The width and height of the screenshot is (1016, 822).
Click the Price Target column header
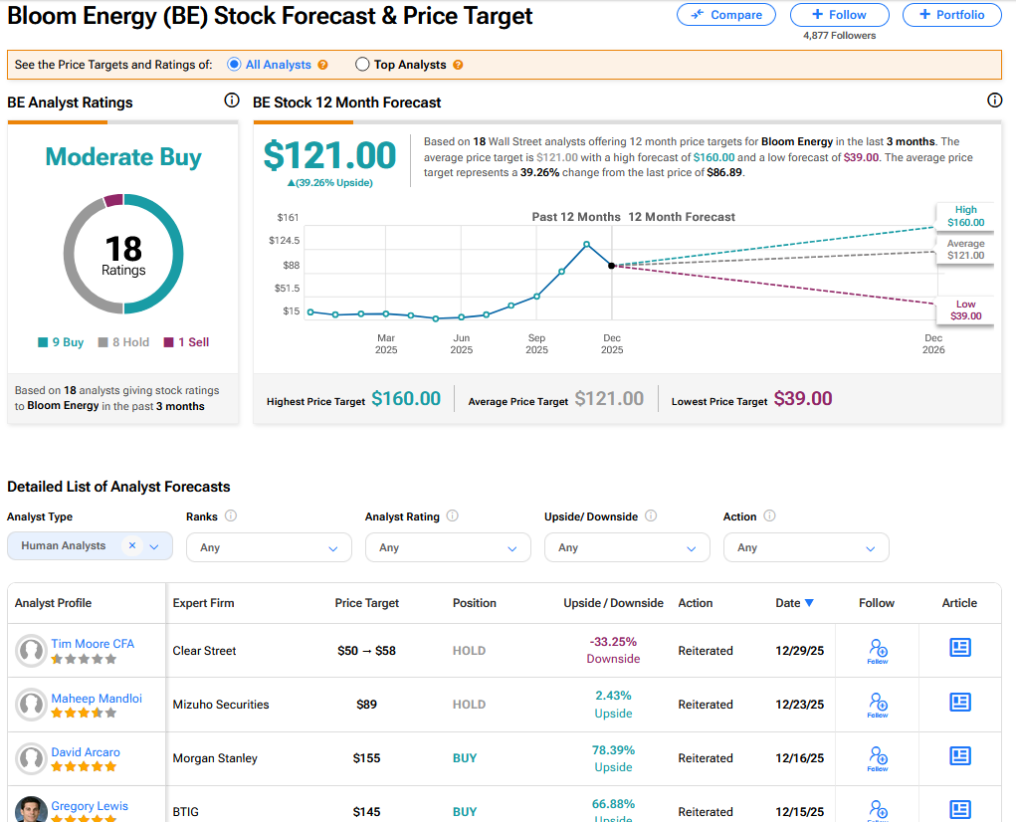point(367,603)
